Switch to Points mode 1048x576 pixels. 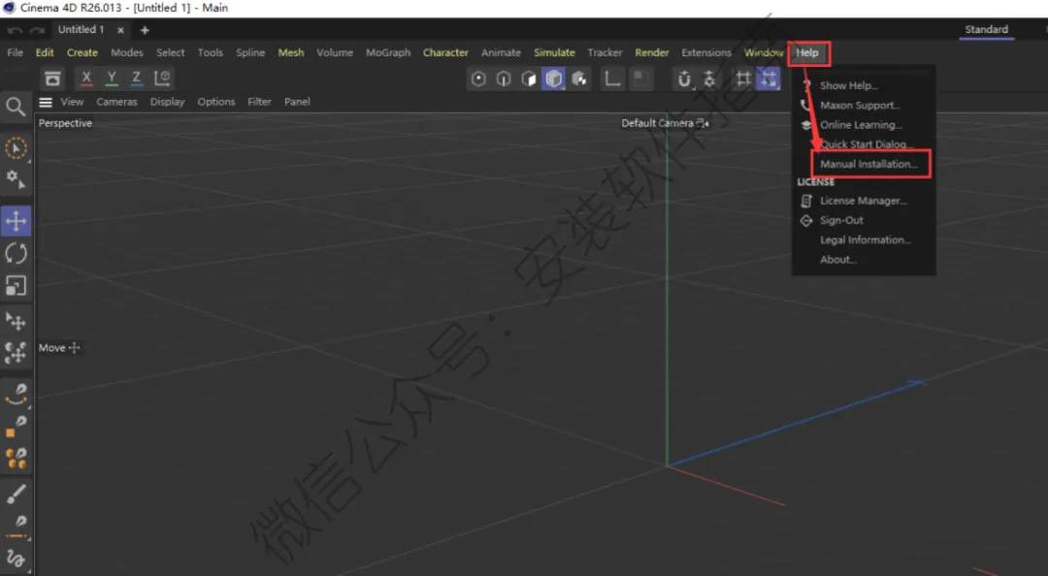478,79
